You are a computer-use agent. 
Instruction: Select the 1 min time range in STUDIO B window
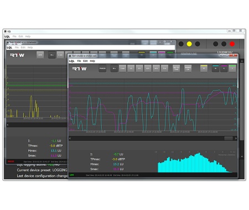tap(122, 69)
